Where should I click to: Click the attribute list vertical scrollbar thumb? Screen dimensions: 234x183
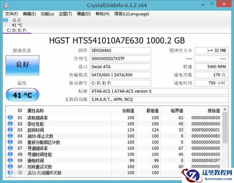click(225, 128)
